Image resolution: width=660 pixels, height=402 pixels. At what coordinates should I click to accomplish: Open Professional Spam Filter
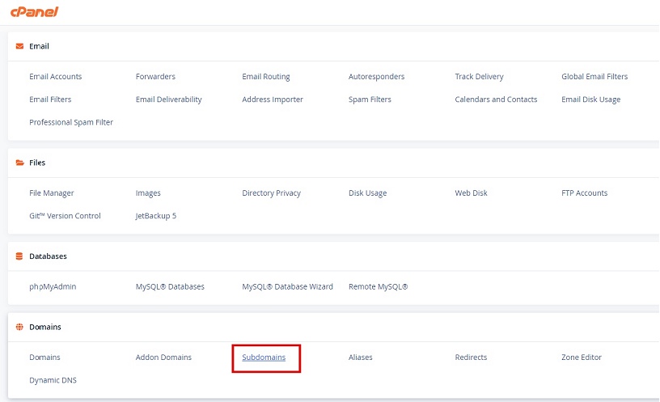coord(71,122)
